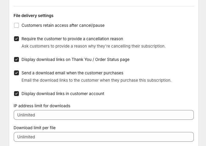This screenshot has height=146, width=206.
Task: Click the "Customers retain access after cancel/pause" label text
Action: tap(63, 26)
